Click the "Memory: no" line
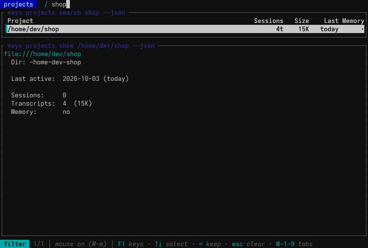The height and width of the screenshot is (248, 368). 40,112
